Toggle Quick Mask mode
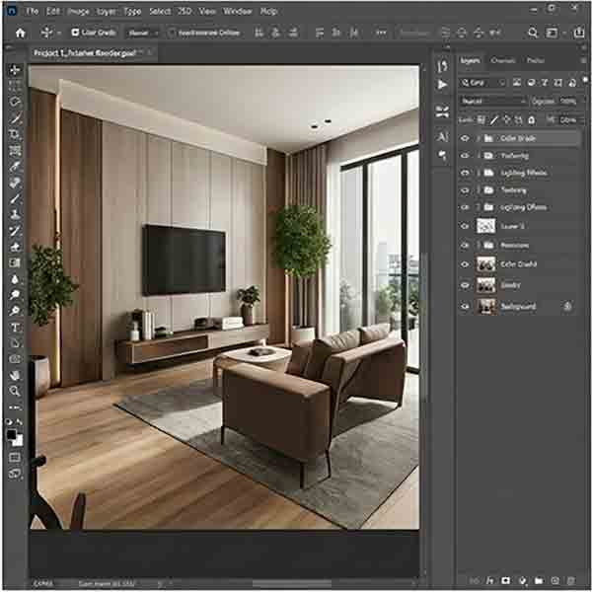Screen dimensions: 592x592 (15, 458)
